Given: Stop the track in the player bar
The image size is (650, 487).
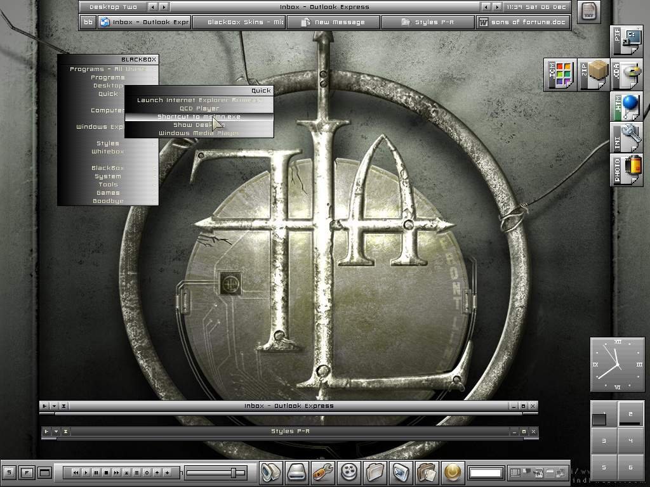Looking at the screenshot, I should (x=106, y=472).
